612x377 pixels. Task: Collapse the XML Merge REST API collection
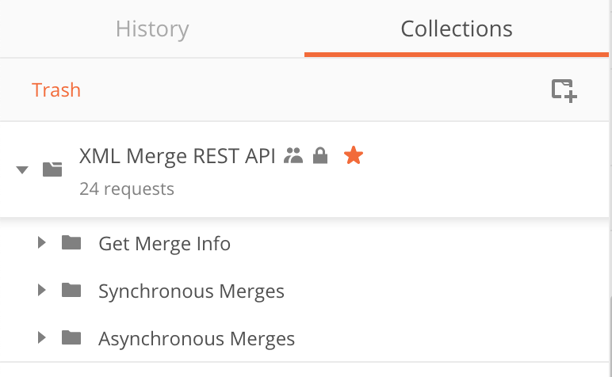[22, 169]
